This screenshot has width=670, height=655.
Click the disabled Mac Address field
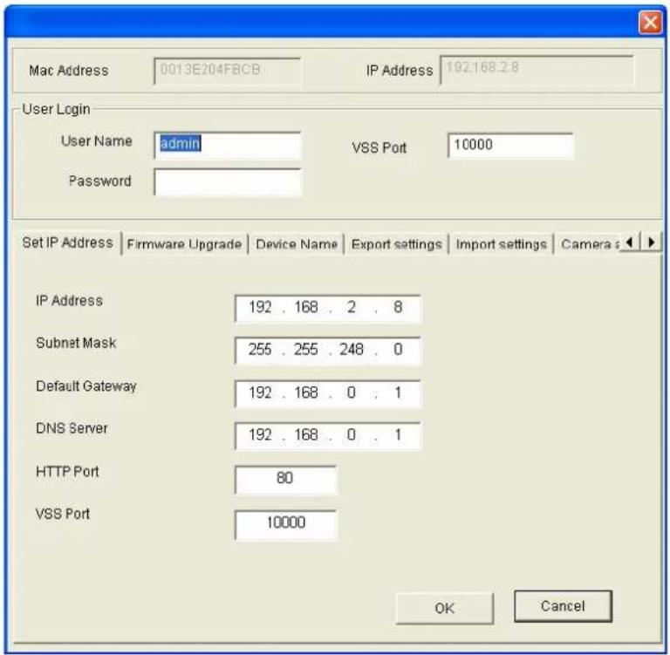click(227, 71)
